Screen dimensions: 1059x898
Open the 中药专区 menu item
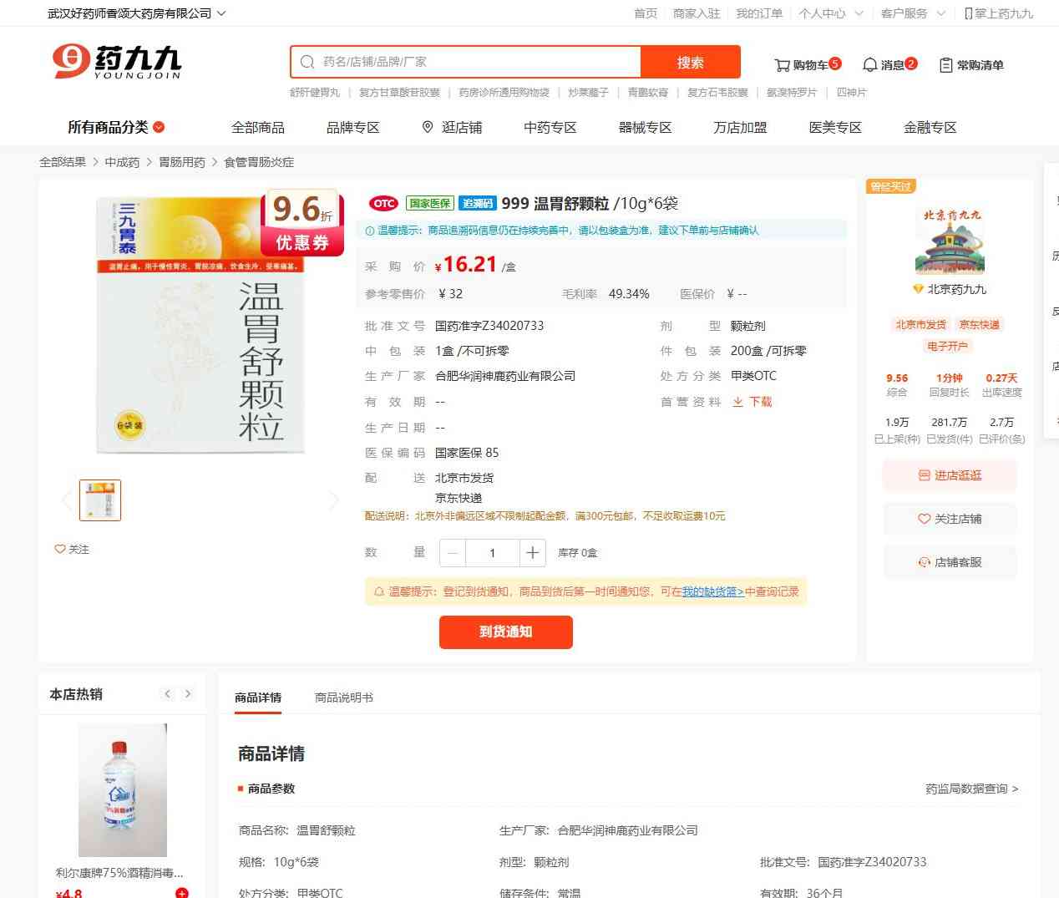pyautogui.click(x=550, y=127)
